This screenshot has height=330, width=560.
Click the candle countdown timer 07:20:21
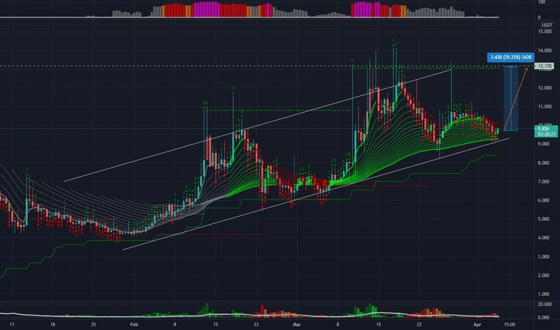point(546,134)
